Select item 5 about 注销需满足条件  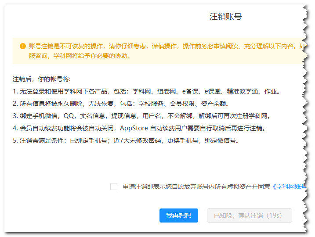tap(126, 140)
